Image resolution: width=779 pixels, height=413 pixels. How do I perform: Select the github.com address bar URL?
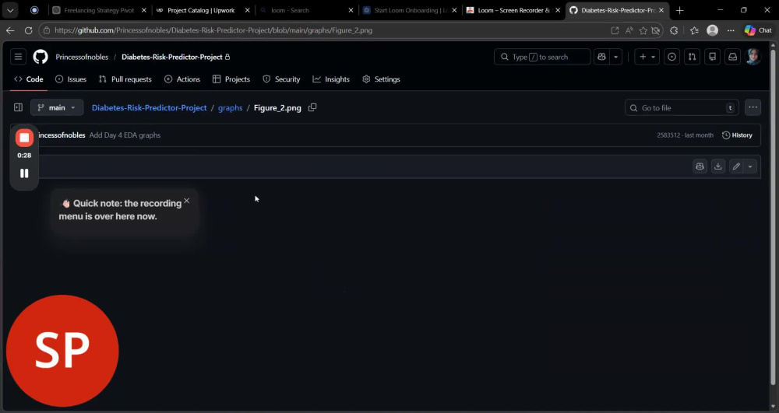[x=213, y=30]
